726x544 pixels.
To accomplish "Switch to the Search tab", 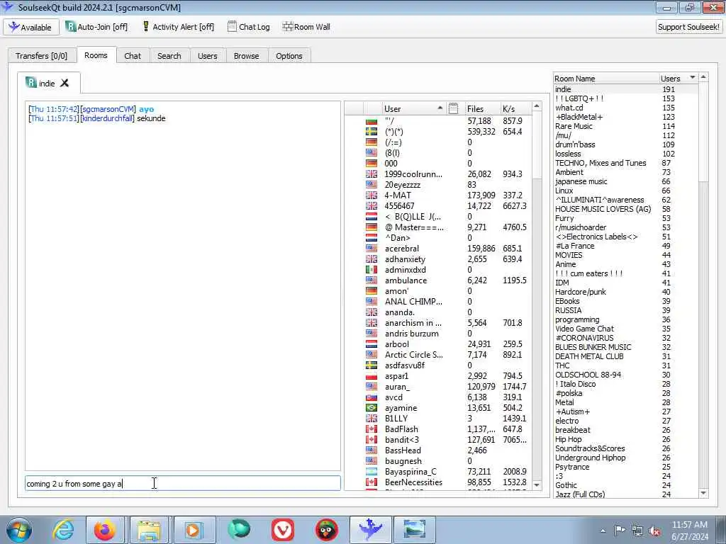I will coord(169,56).
